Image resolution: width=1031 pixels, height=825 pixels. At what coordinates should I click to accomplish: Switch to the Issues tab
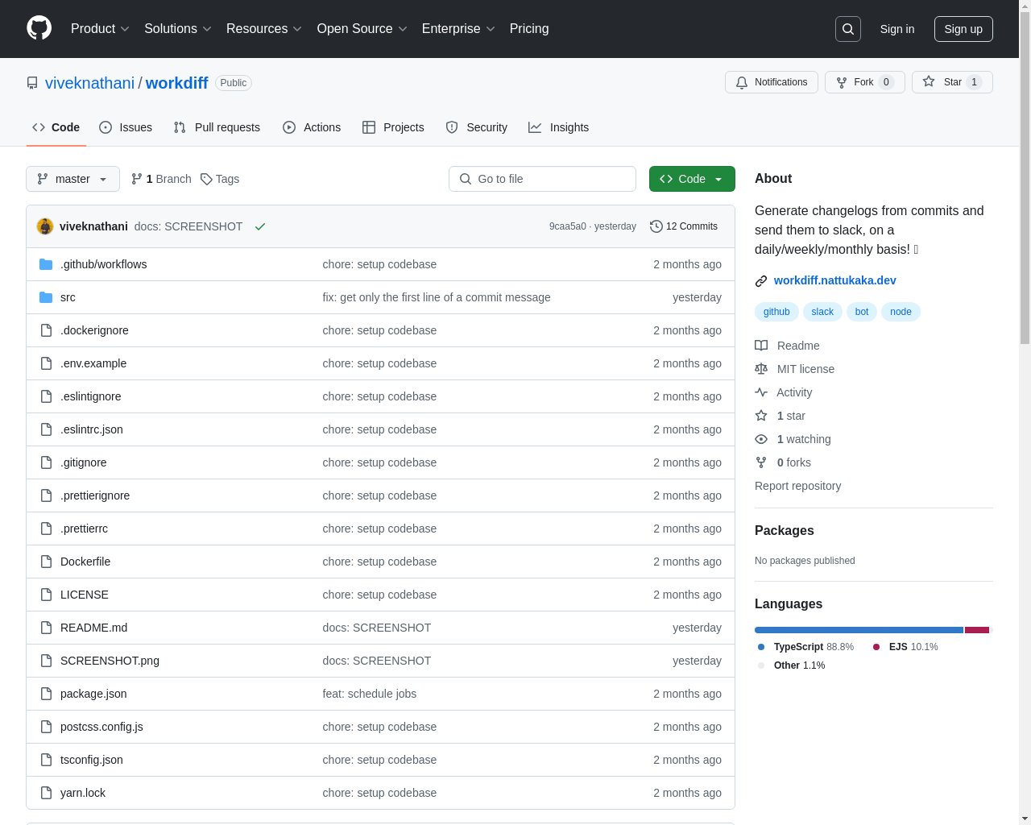[126, 127]
